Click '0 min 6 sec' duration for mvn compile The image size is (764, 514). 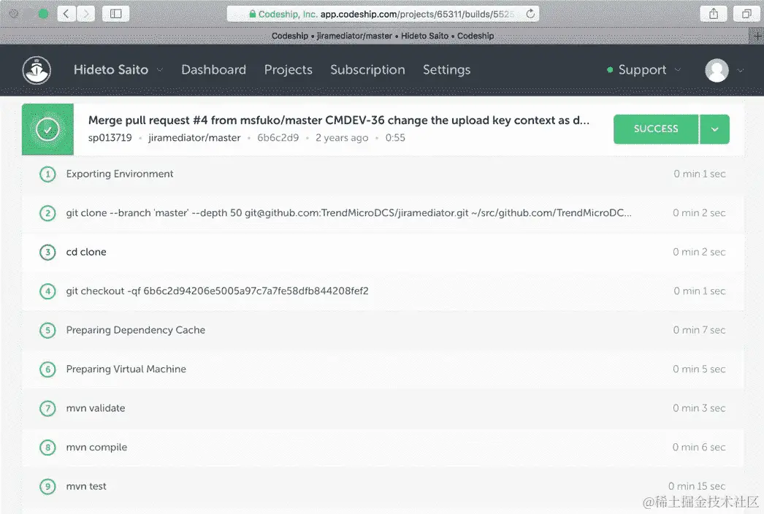point(699,447)
